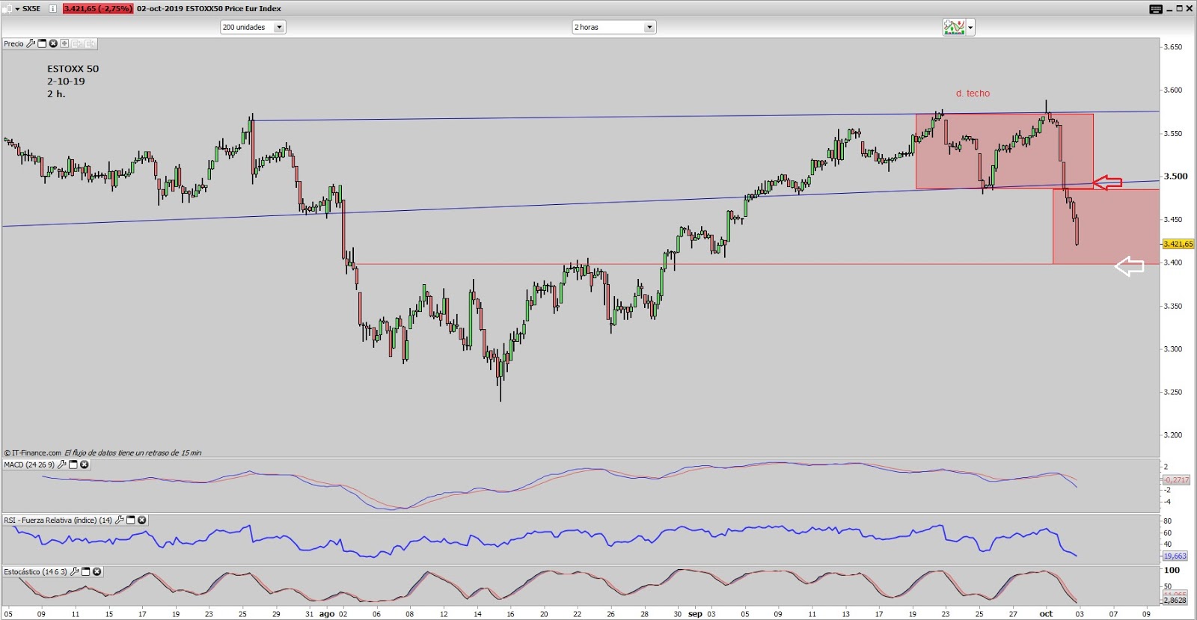Image resolution: width=1197 pixels, height=620 pixels.
Task: Click the Precio panel label
Action: [x=13, y=43]
